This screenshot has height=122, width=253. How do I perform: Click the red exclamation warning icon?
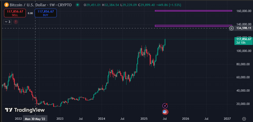16,22
